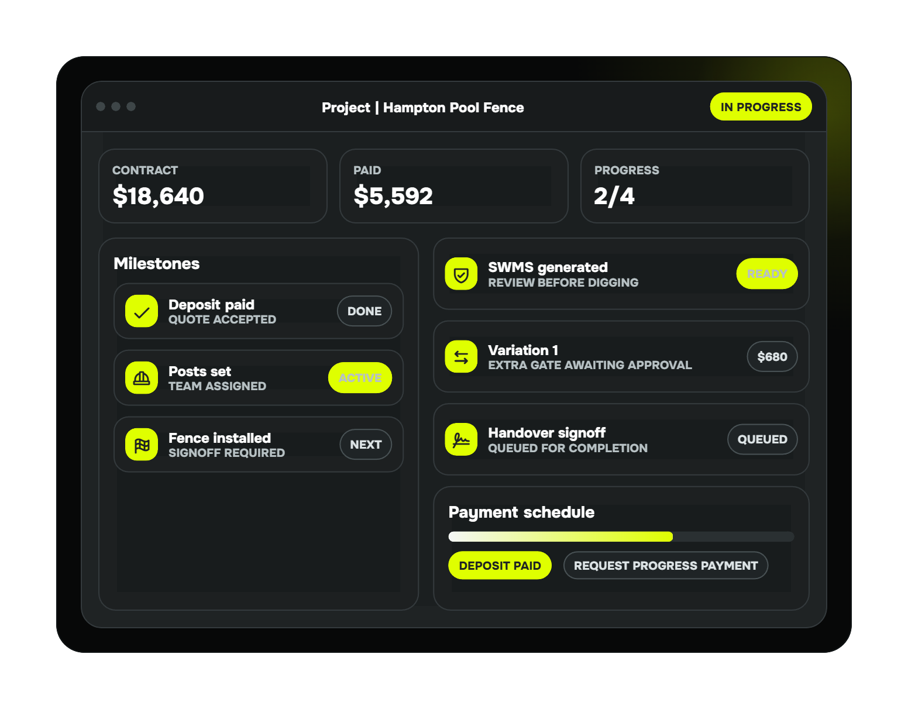Image resolution: width=908 pixels, height=709 pixels.
Task: Click REQUEST PROGRESS PAYMENT button
Action: pyautogui.click(x=666, y=566)
